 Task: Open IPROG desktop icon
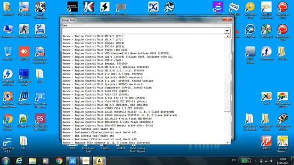click(x=266, y=143)
